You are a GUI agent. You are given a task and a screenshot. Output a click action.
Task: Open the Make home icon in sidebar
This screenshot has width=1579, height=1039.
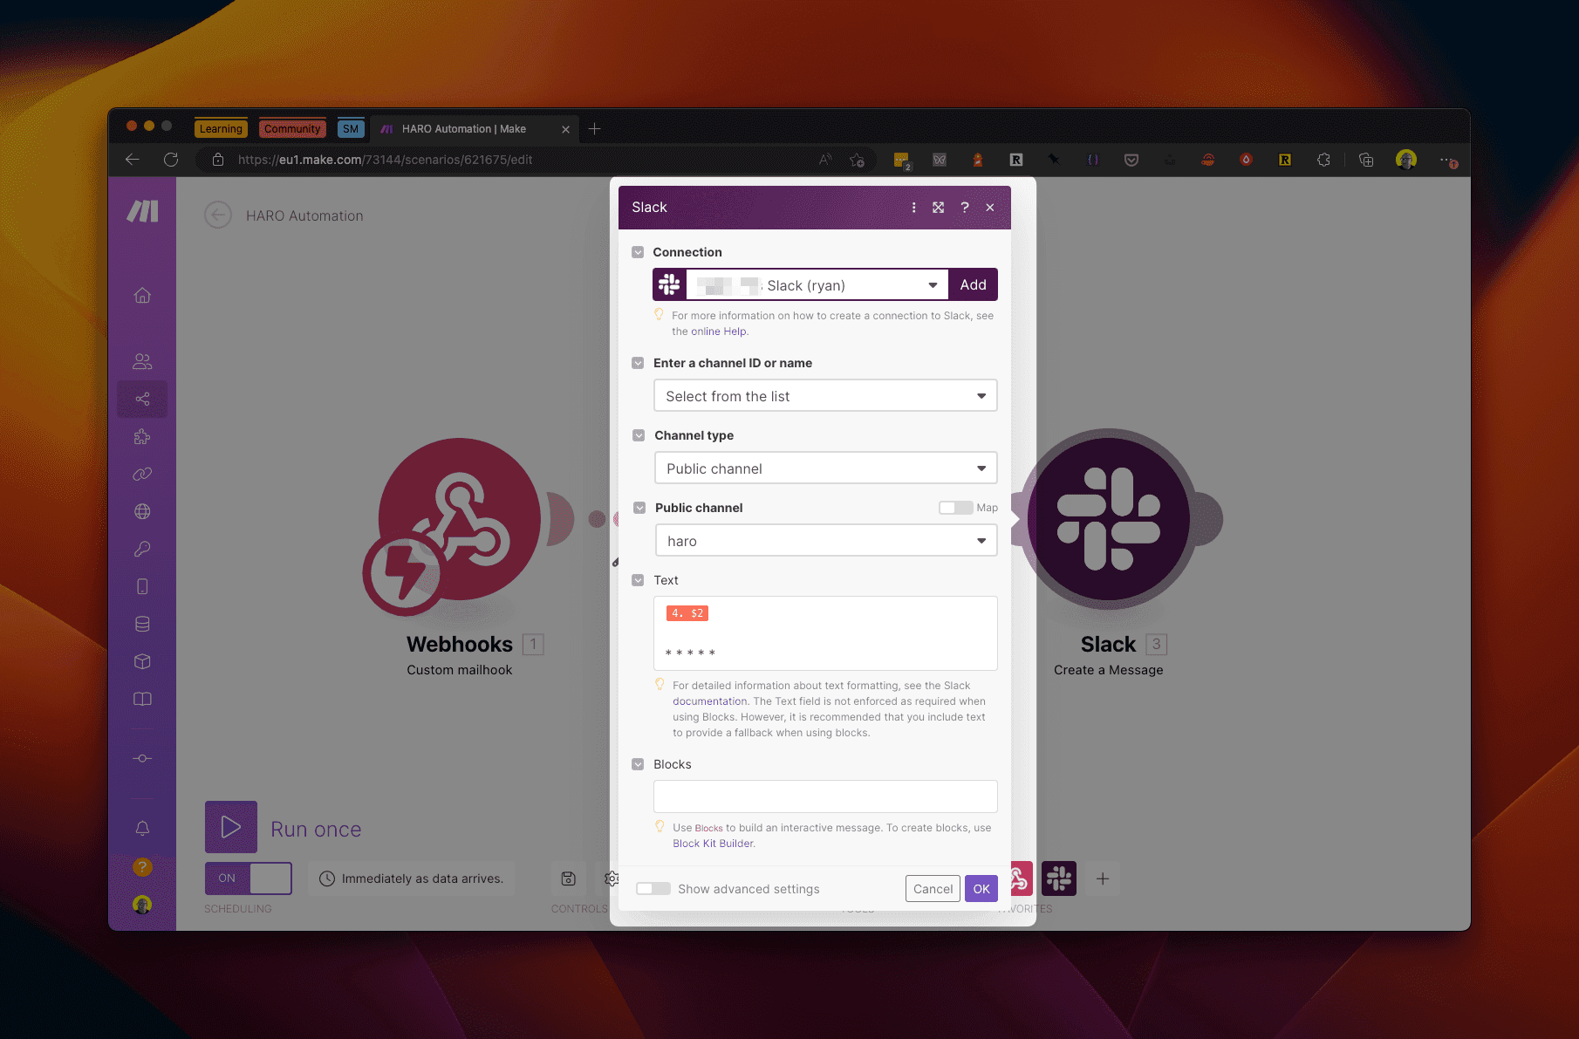(x=142, y=296)
